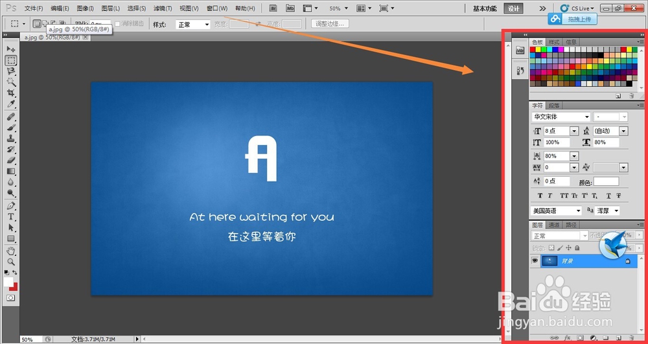Select the Hand tool
The width and height of the screenshot is (648, 344).
pyautogui.click(x=11, y=251)
